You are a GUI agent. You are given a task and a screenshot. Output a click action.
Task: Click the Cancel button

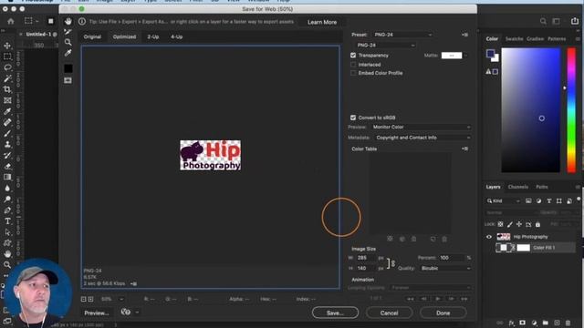pos(390,313)
